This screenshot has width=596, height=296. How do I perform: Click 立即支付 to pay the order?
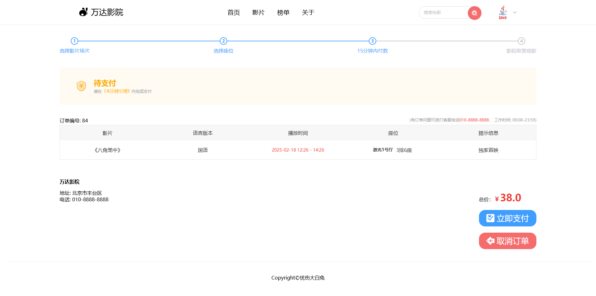pos(507,218)
